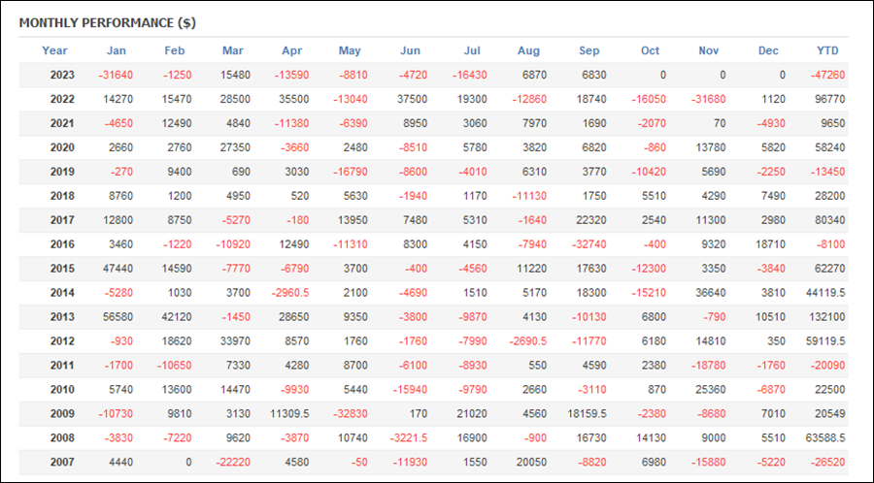The image size is (874, 483).
Task: Click the 2016 Sep value -32740
Action: pyautogui.click(x=588, y=244)
